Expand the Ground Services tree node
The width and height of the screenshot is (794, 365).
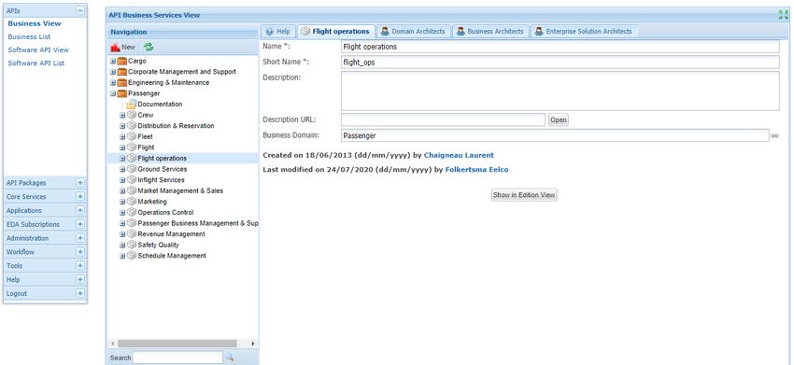tap(122, 169)
